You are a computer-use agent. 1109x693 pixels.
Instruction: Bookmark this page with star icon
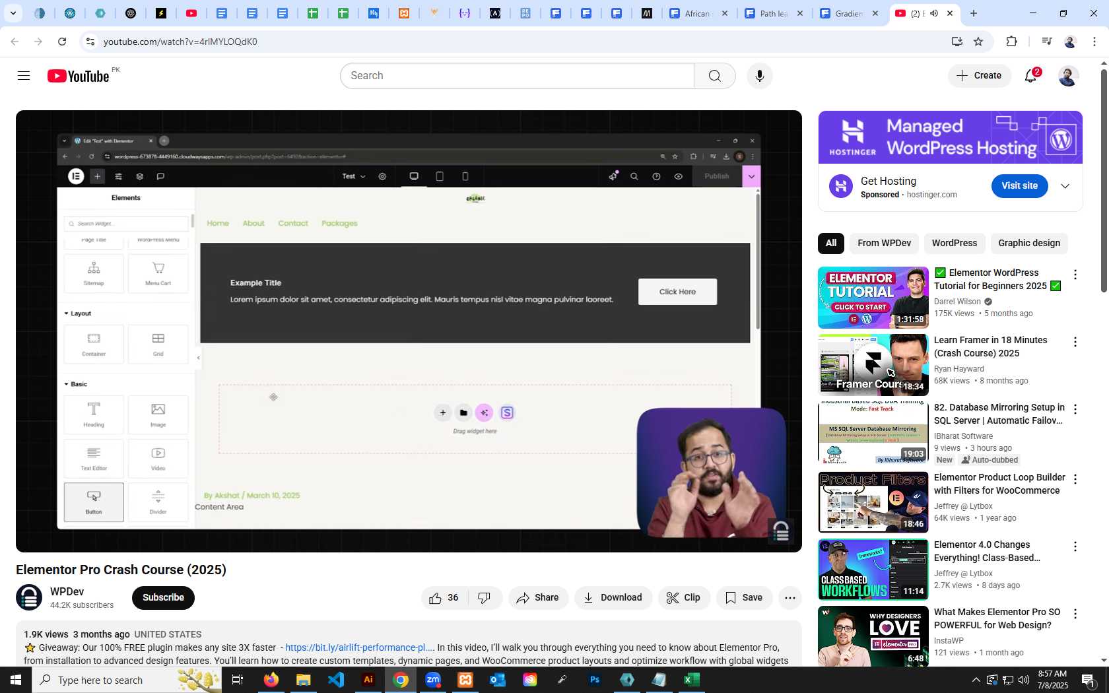click(978, 42)
